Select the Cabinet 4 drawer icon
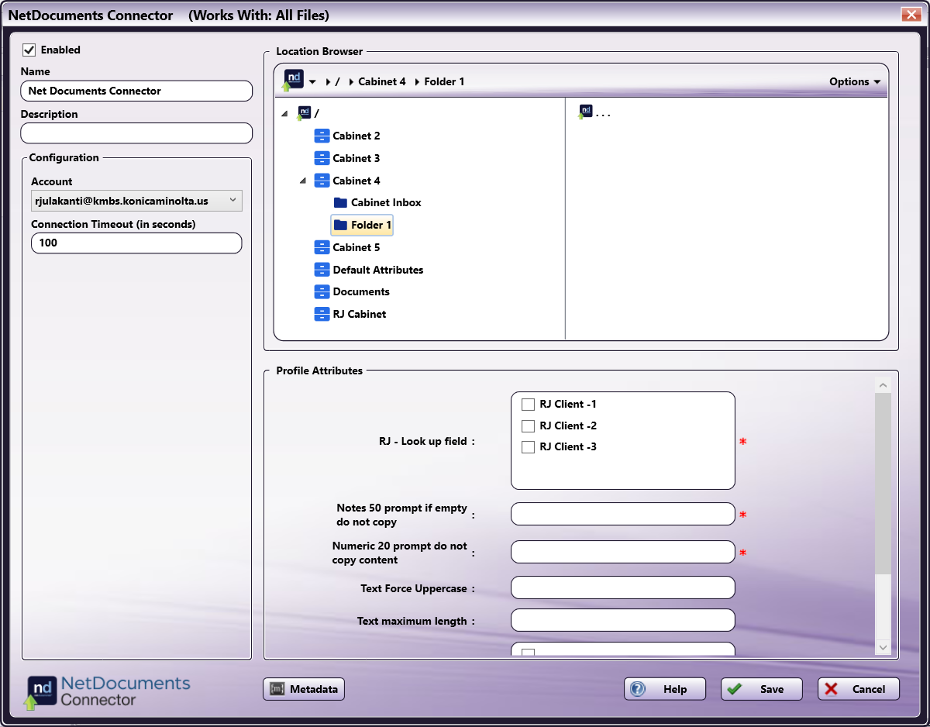This screenshot has width=930, height=727. pyautogui.click(x=322, y=181)
